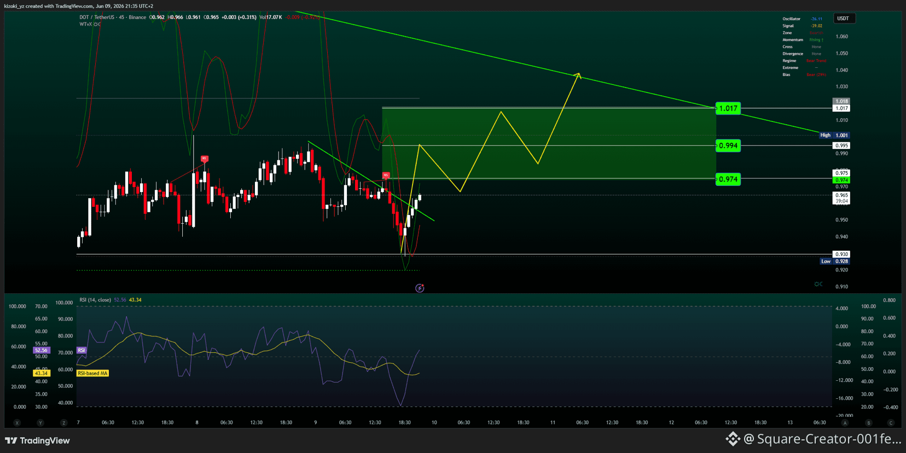906x453 pixels.
Task: Click the 0.930 support level axis tag
Action: click(x=841, y=254)
